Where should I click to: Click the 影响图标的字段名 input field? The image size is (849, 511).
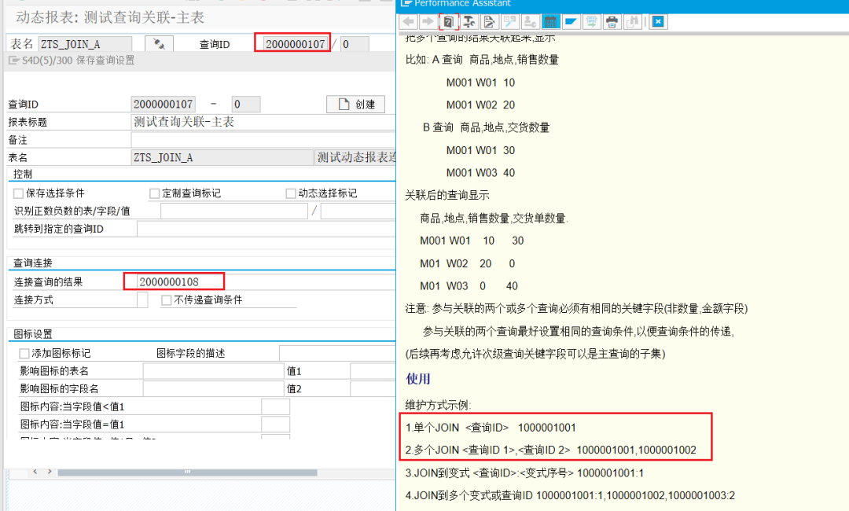click(214, 388)
